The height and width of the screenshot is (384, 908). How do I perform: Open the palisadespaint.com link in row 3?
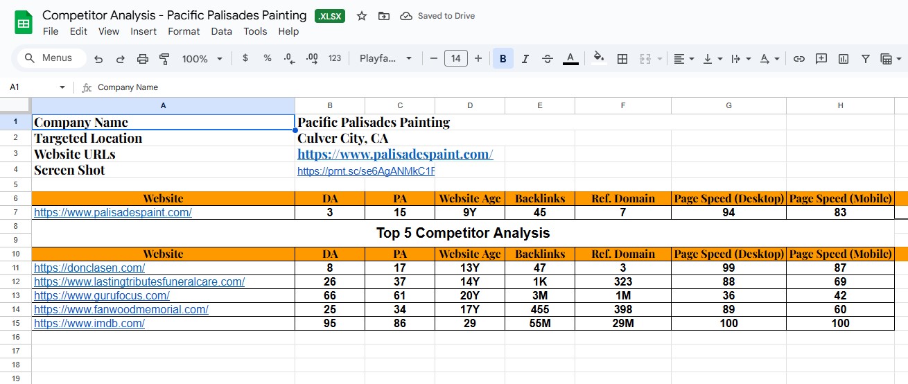click(x=395, y=155)
